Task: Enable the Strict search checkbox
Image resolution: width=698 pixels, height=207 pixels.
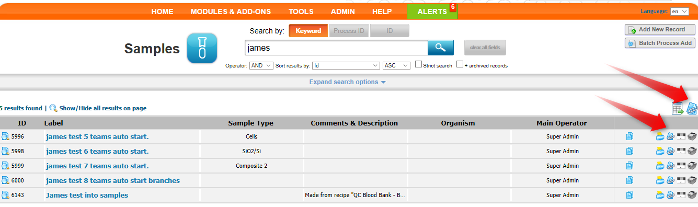Action: tap(419, 65)
